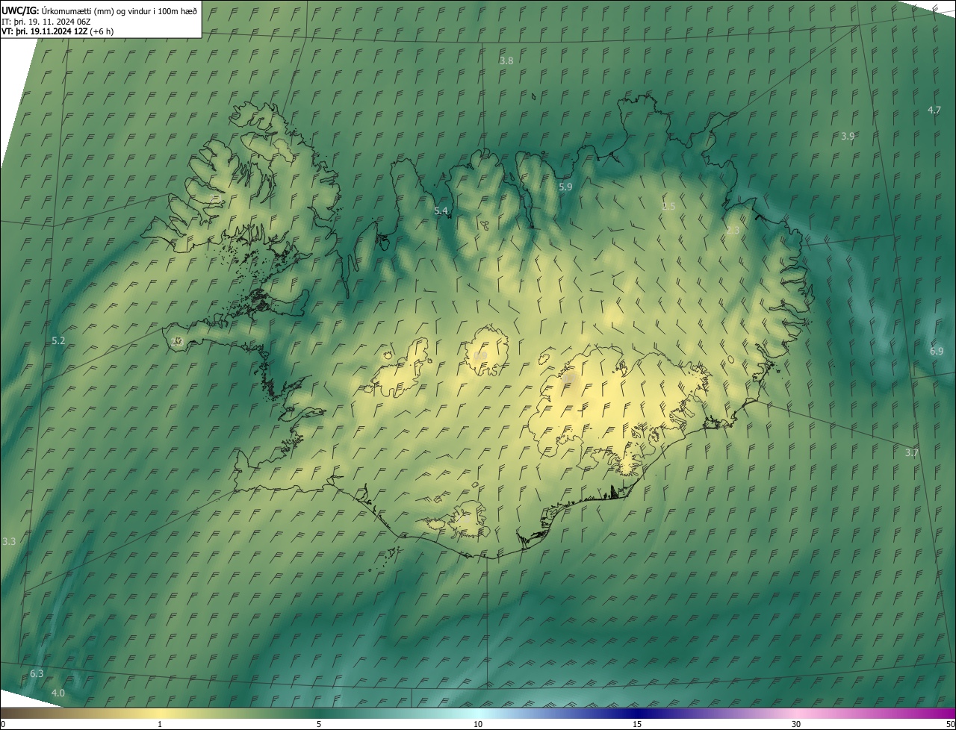This screenshot has height=730, width=956.
Task: Click the 4.7 value label
Action: point(934,110)
